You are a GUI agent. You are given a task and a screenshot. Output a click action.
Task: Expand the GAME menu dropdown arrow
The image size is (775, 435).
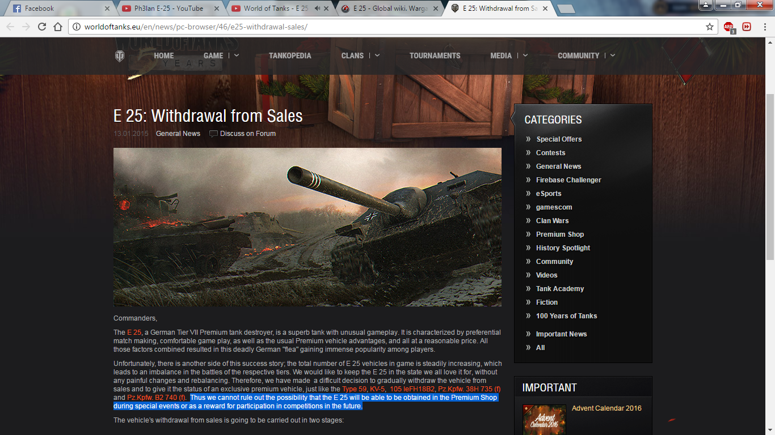237,56
